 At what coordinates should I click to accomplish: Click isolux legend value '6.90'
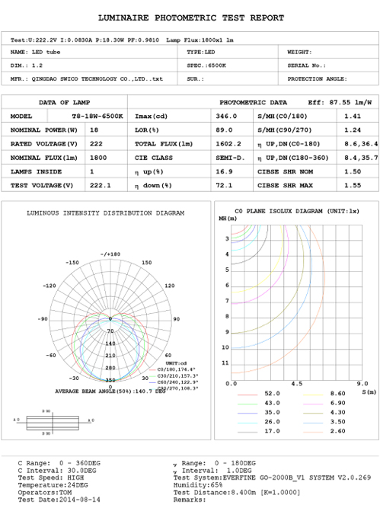(338, 403)
